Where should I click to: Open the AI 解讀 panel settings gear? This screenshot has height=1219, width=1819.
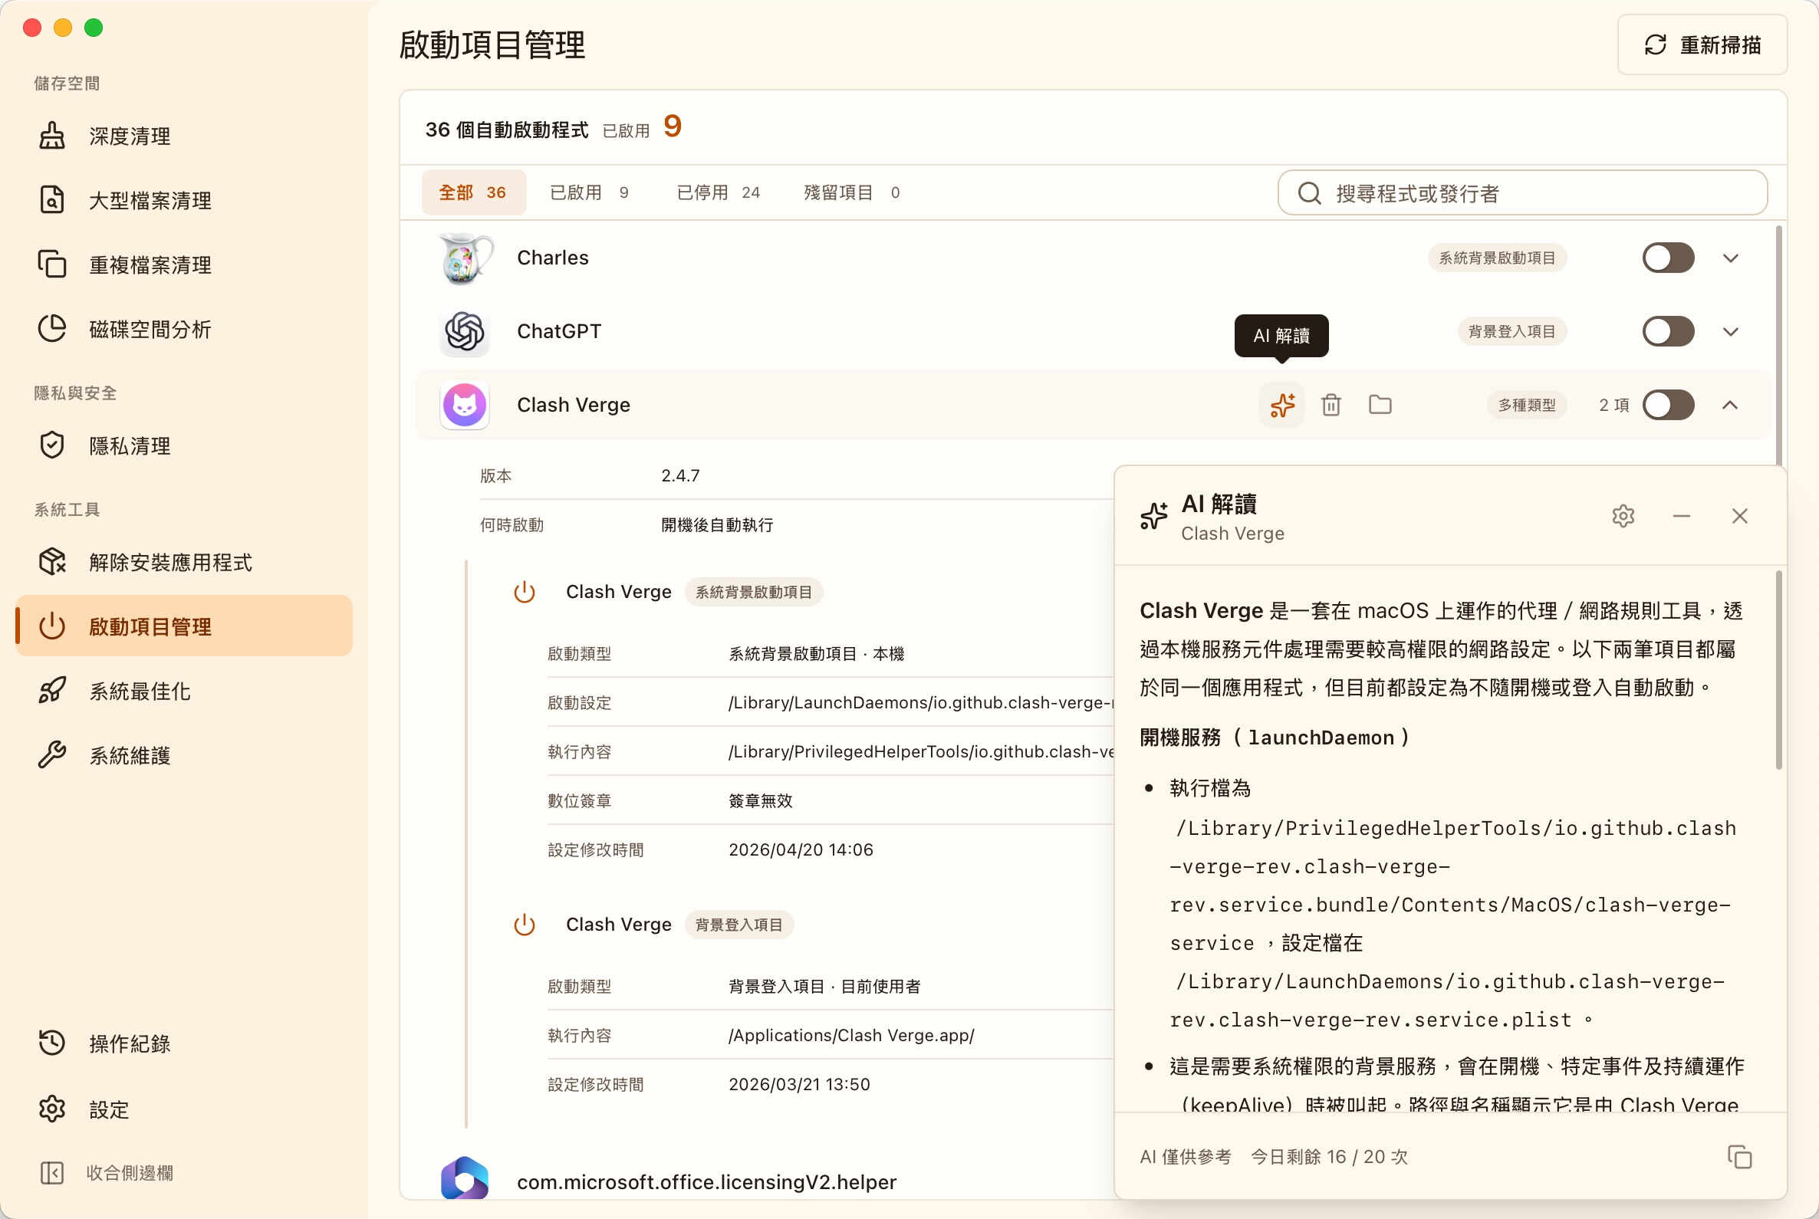pos(1623,516)
